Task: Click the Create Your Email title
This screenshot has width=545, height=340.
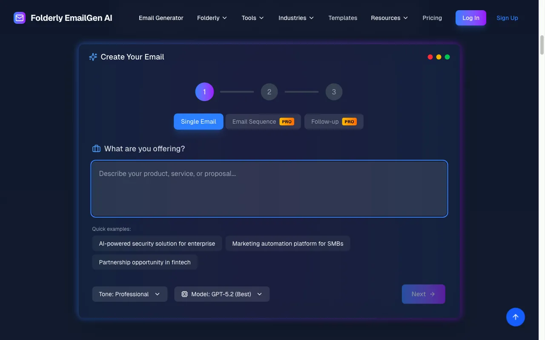Action: tap(132, 57)
